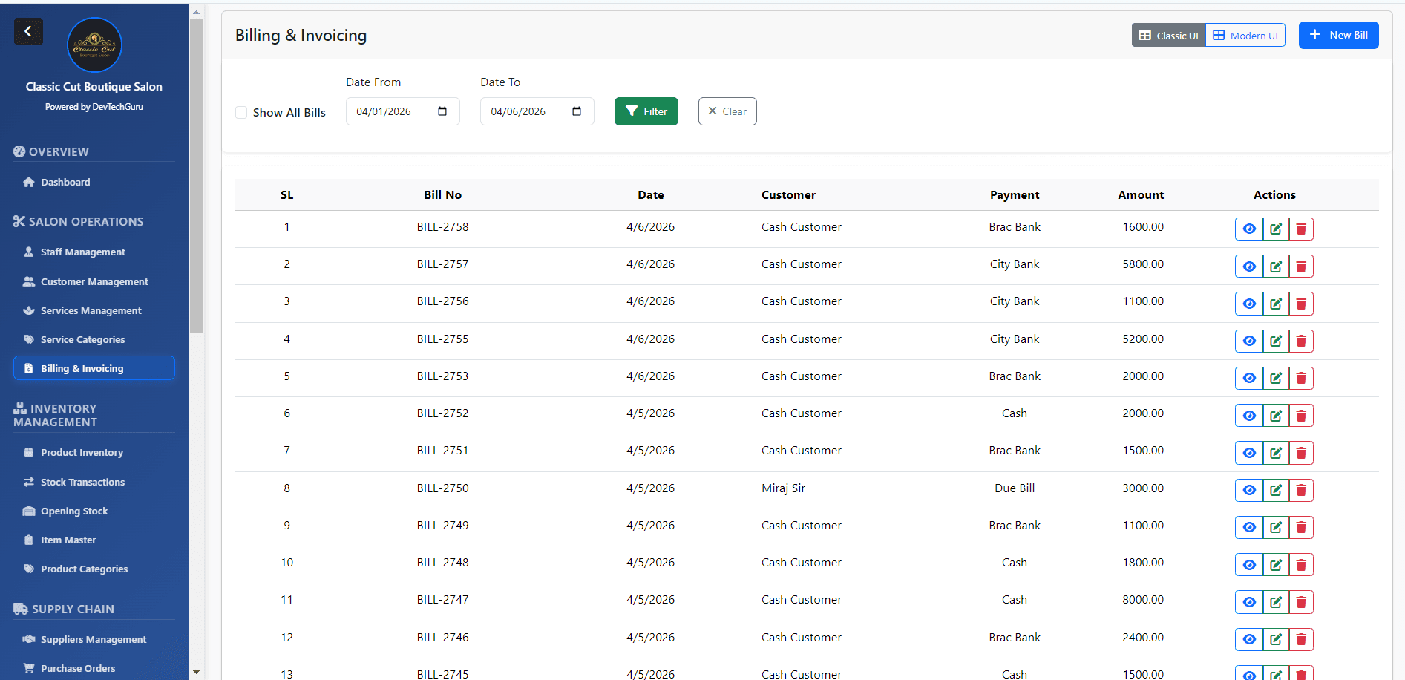Delete BILL-2750 via the red trash icon
The image size is (1405, 680).
(x=1301, y=490)
